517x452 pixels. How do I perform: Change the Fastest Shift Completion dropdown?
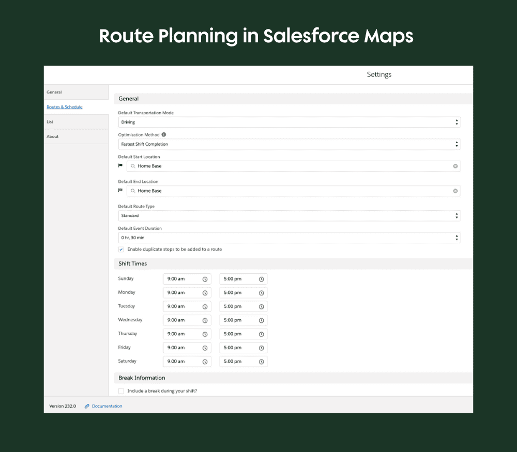click(x=456, y=144)
